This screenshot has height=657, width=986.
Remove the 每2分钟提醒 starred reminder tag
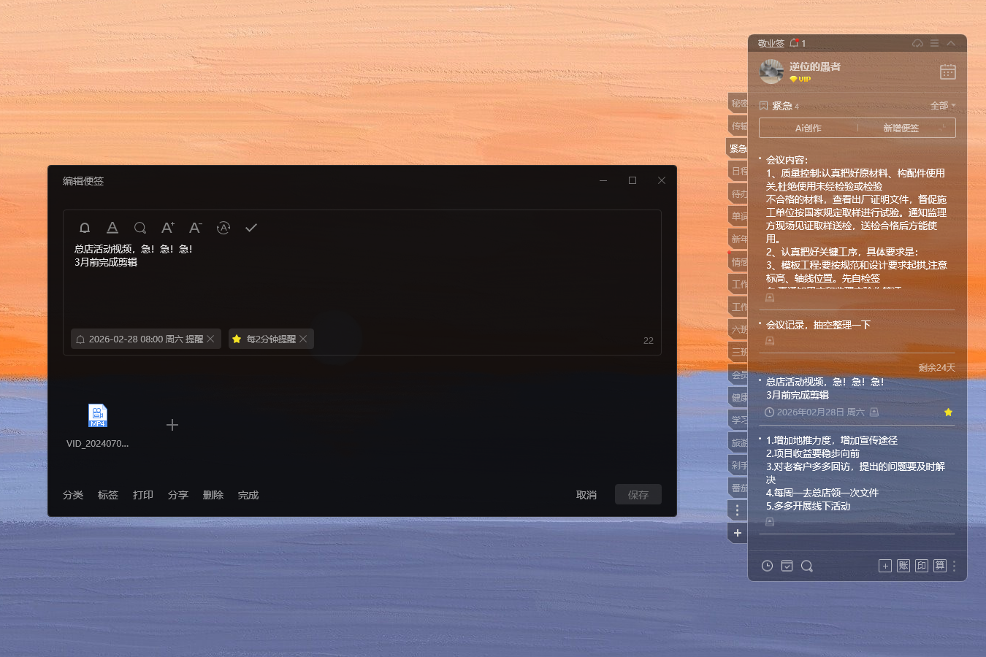tap(303, 339)
